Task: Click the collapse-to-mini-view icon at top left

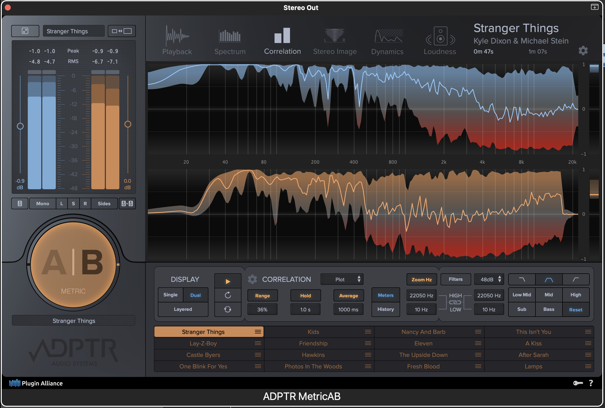Action: tap(25, 31)
